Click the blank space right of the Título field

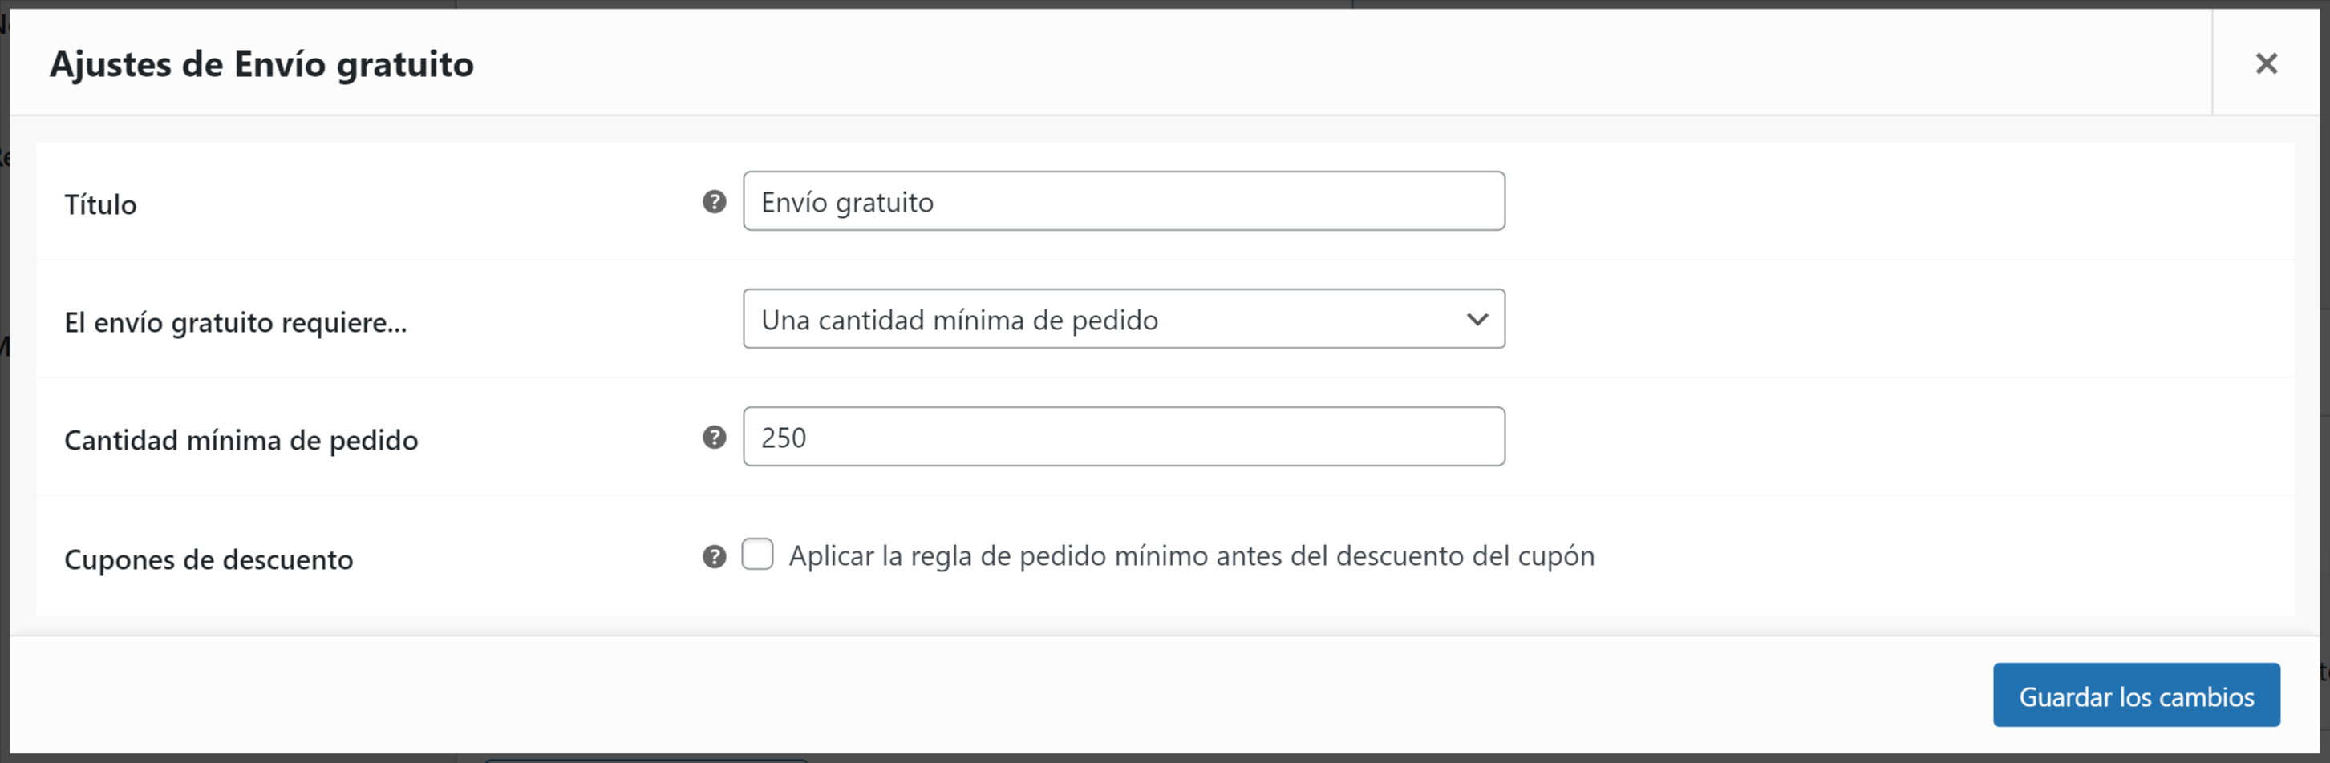click(1899, 200)
